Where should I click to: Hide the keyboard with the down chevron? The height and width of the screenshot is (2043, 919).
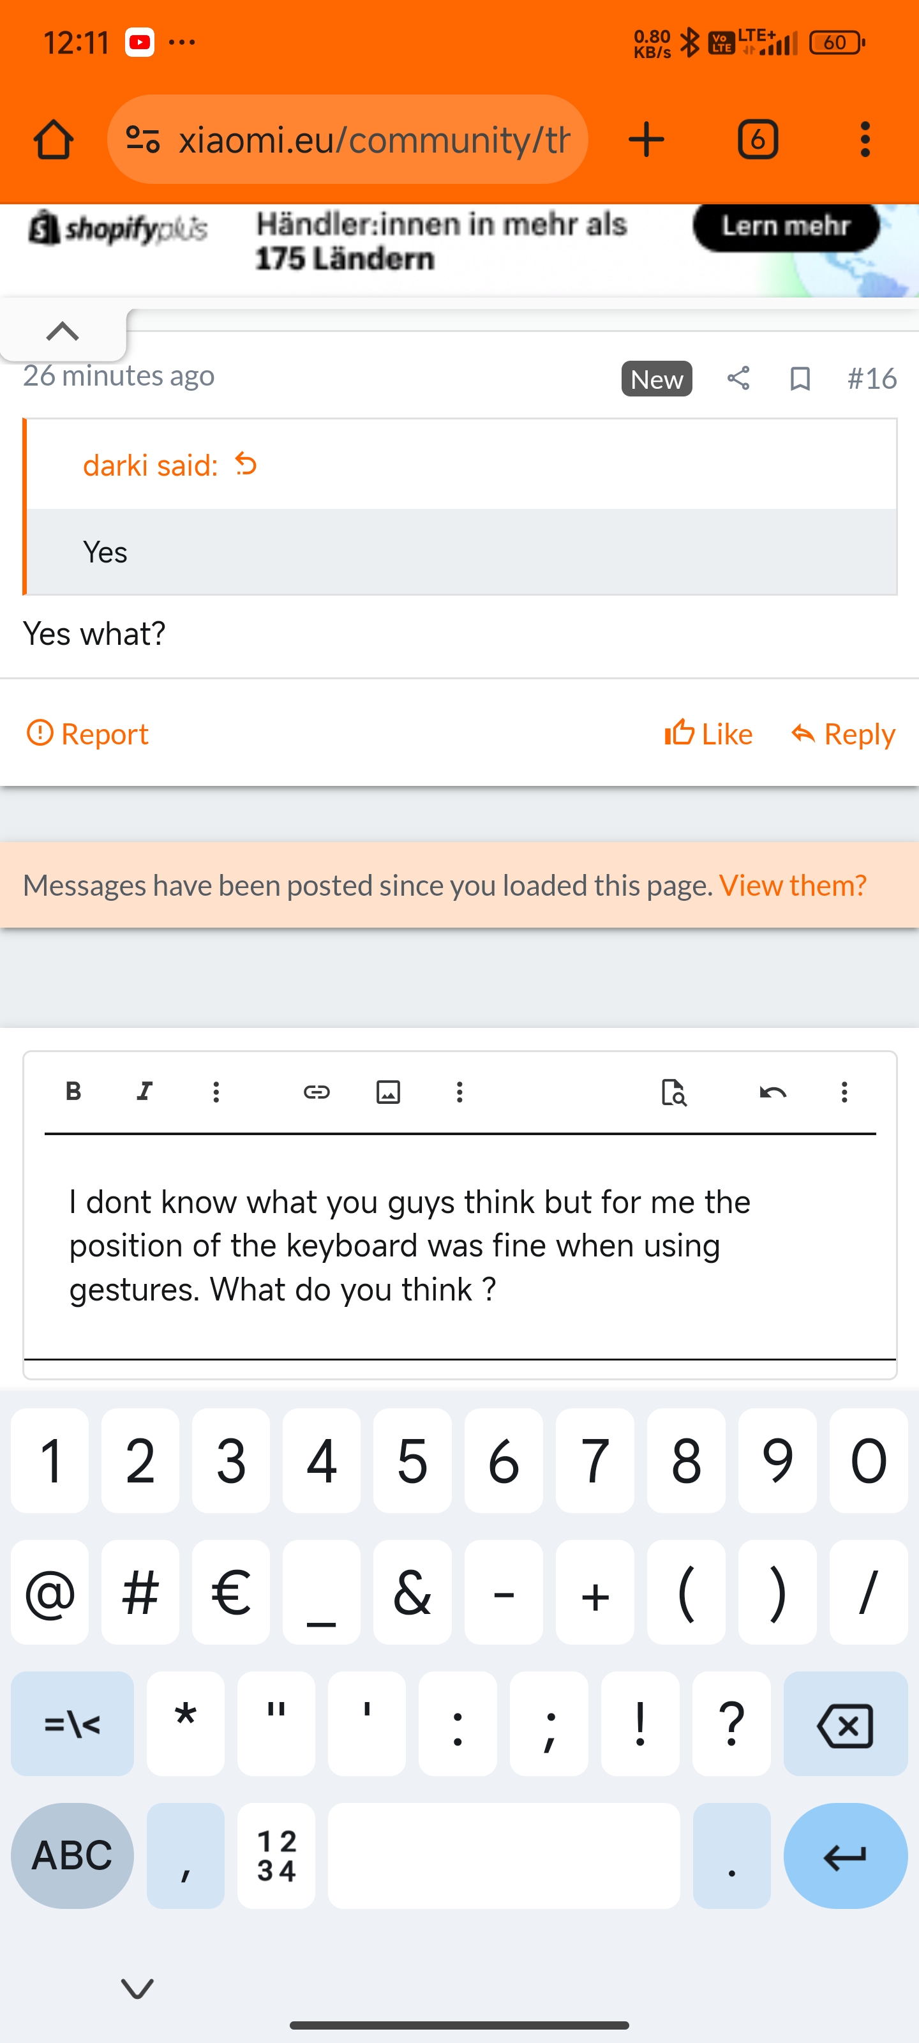coord(137,1987)
